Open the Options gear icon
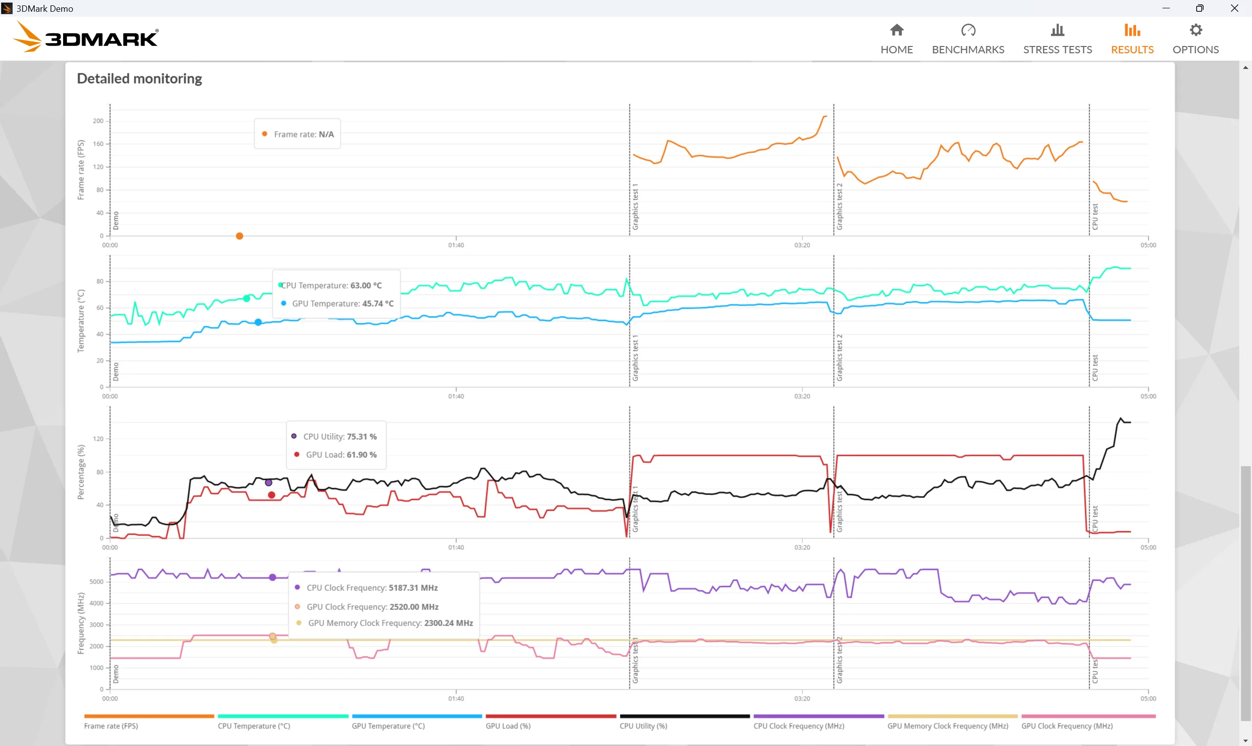Image resolution: width=1252 pixels, height=746 pixels. 1195,30
